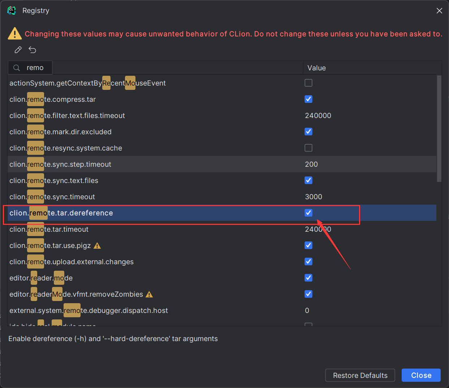This screenshot has width=449, height=388.
Task: Click the yellow warning triangle in header
Action: click(x=14, y=34)
